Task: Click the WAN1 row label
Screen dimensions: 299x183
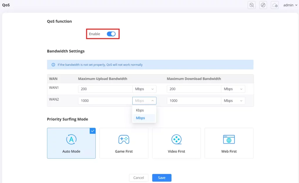Action: (x=54, y=88)
